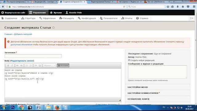This screenshot has height=111, width=197.
Task: Open the Оформление admin menu item
Action: pyautogui.click(x=47, y=18)
